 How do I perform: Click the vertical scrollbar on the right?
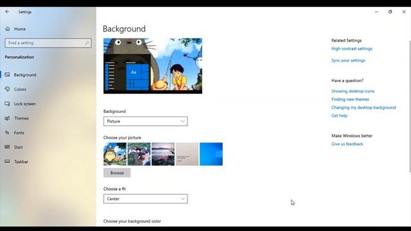[410, 107]
